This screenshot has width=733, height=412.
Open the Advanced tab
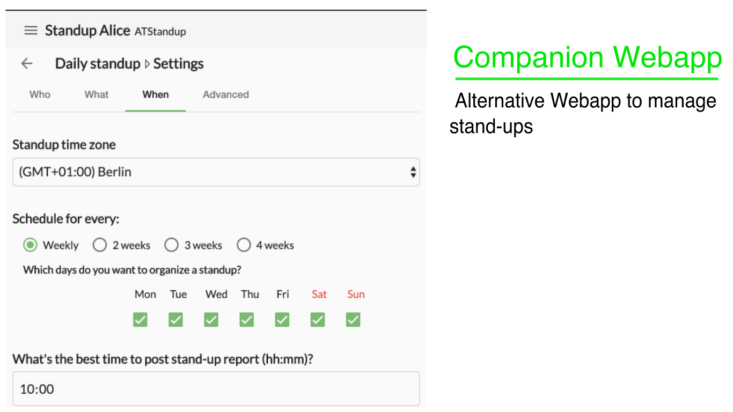tap(226, 94)
